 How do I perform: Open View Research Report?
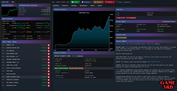point(169,21)
